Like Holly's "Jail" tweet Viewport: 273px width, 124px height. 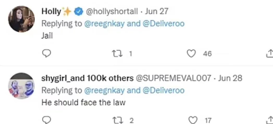click(191, 53)
